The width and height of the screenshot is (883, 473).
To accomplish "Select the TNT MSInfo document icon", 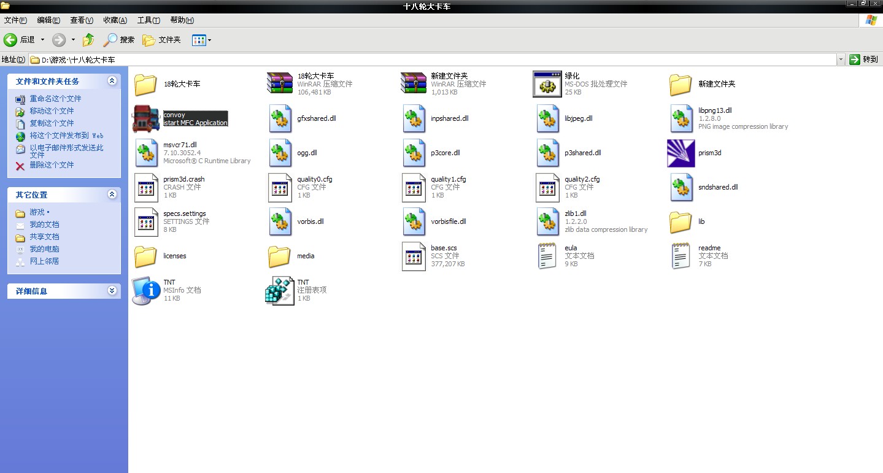I will click(146, 291).
